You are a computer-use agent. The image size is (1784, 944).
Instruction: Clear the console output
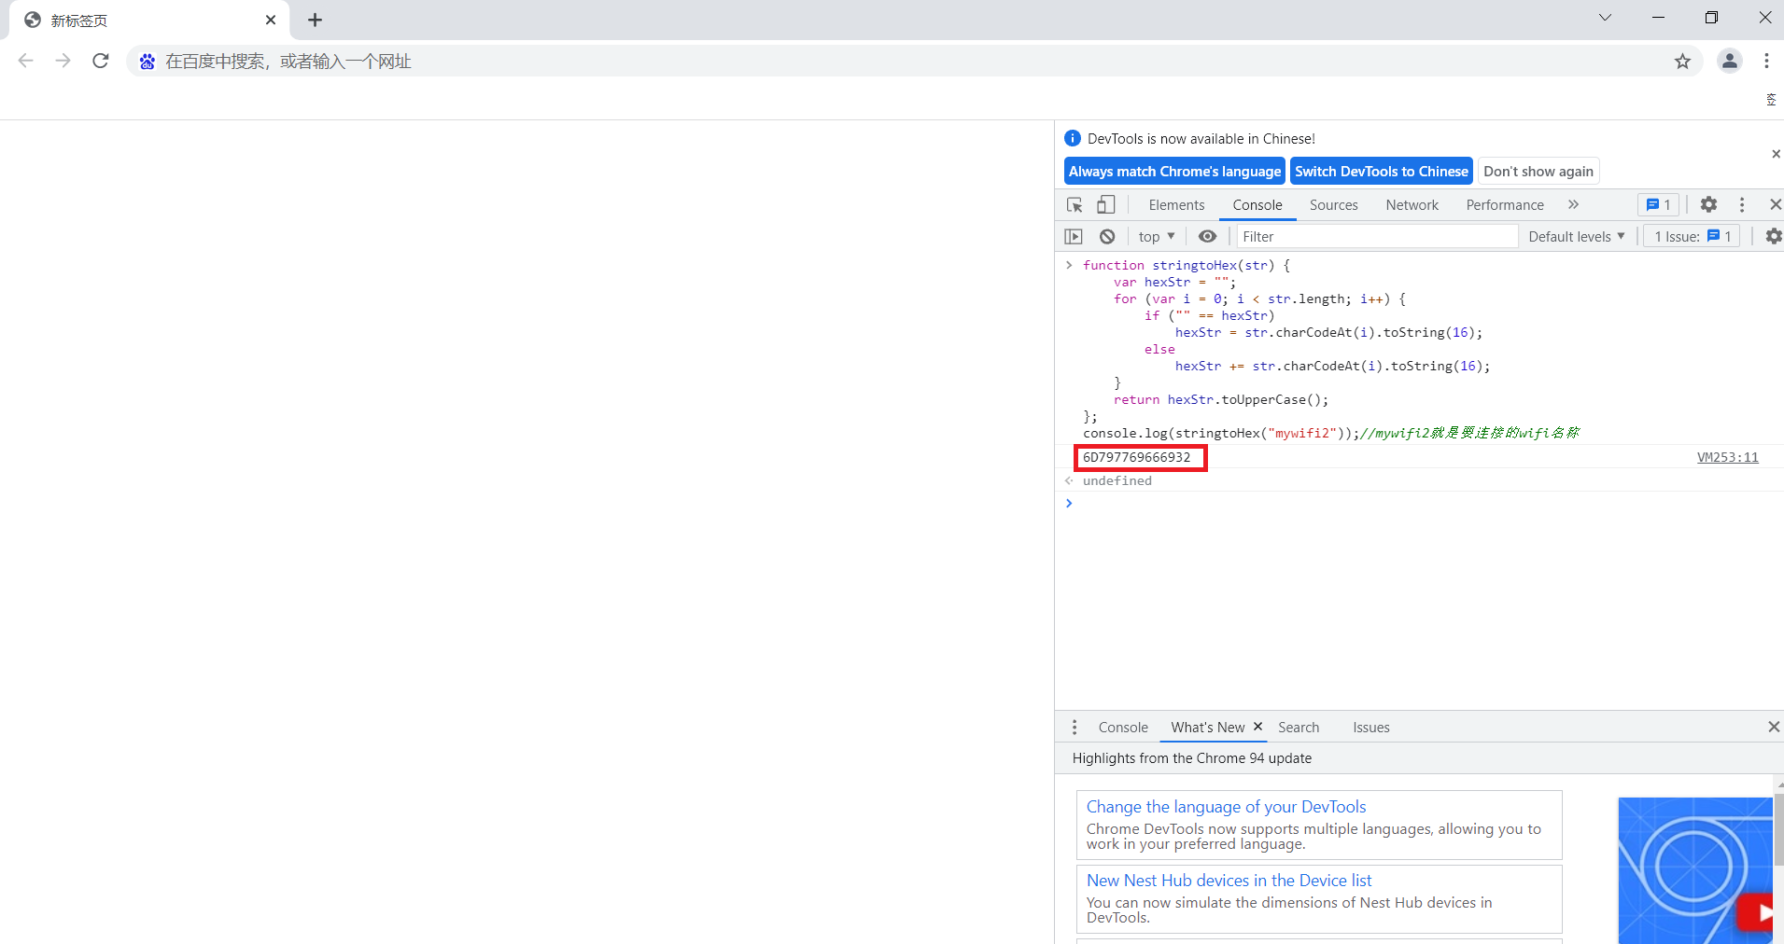(1107, 236)
